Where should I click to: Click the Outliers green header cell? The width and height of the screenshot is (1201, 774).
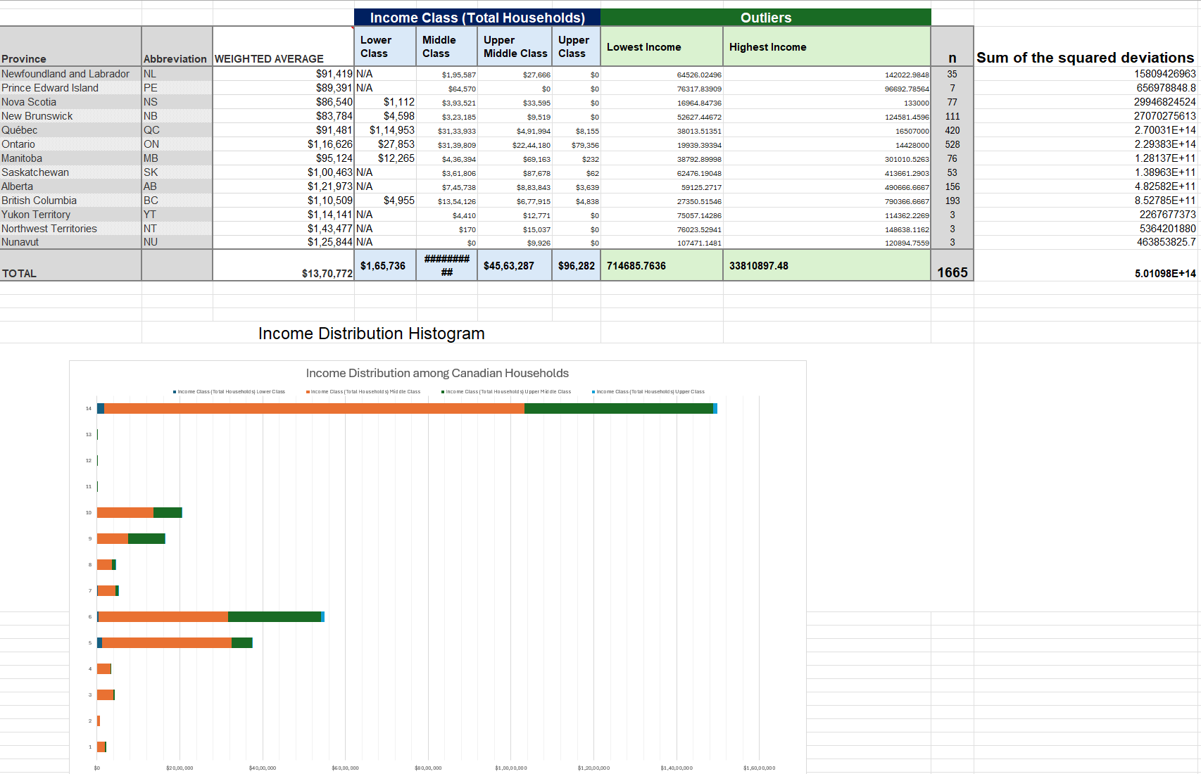click(x=767, y=17)
